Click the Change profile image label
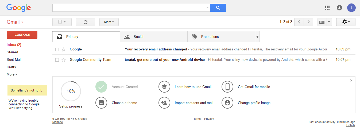The height and width of the screenshot is (139, 360). point(254,103)
